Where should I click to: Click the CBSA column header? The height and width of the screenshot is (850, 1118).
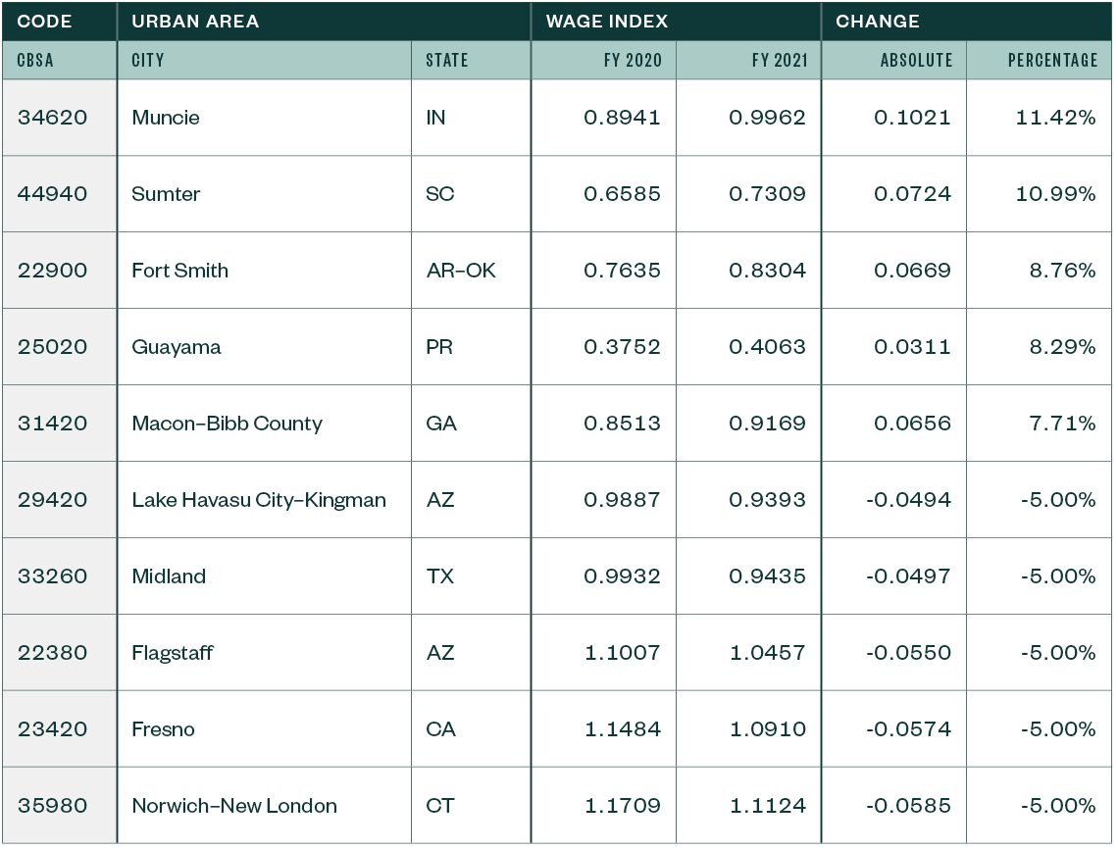coord(35,61)
